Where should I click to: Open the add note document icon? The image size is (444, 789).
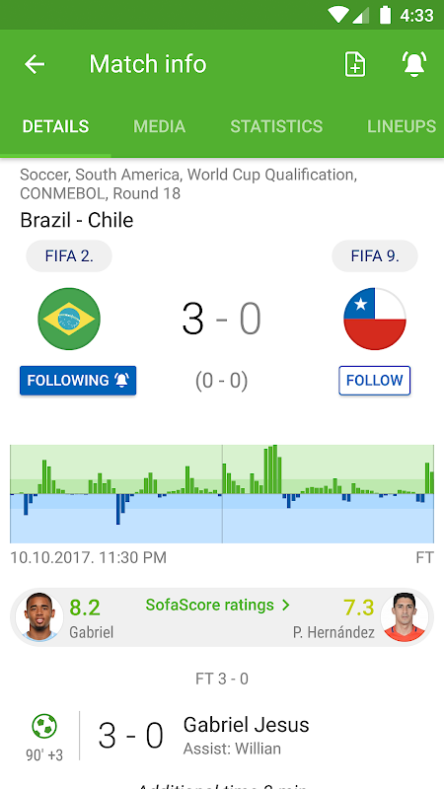(355, 64)
